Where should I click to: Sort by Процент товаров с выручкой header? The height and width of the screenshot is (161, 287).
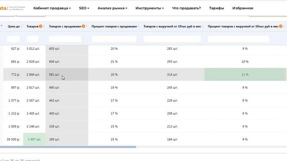pyautogui.click(x=243, y=26)
